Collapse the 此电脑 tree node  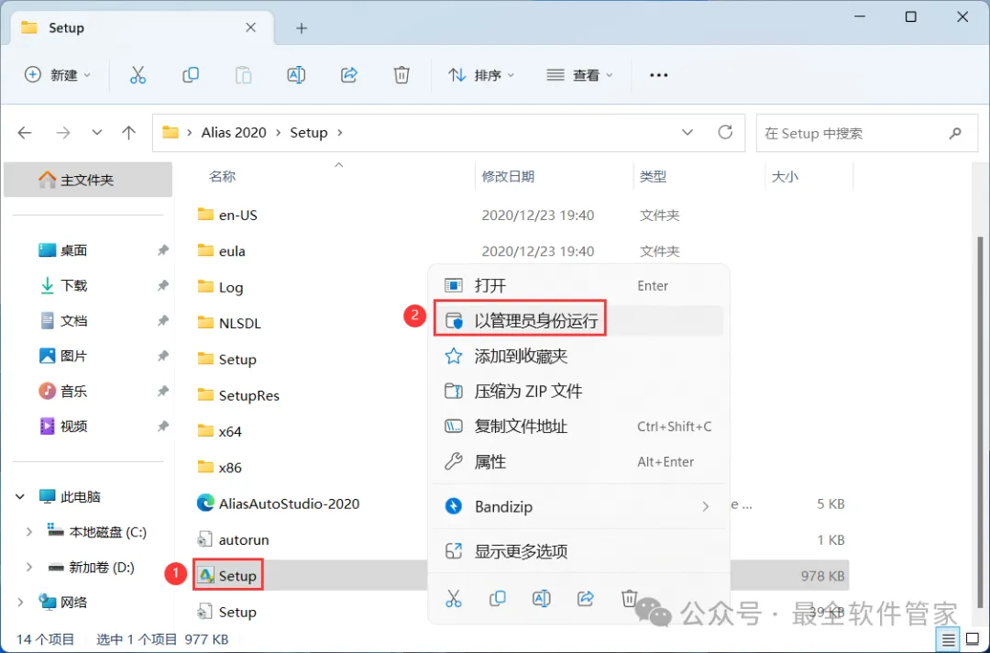pos(20,497)
